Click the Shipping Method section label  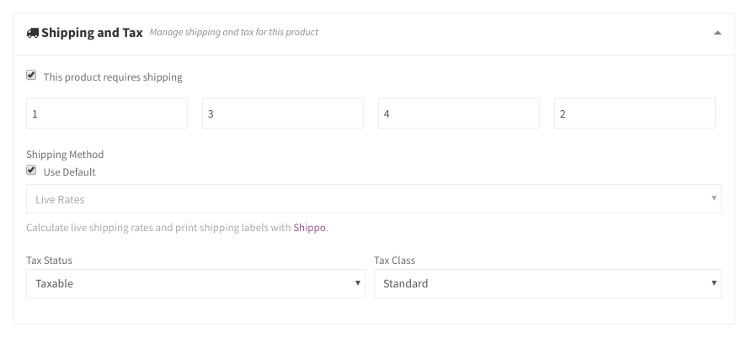pyautogui.click(x=65, y=155)
